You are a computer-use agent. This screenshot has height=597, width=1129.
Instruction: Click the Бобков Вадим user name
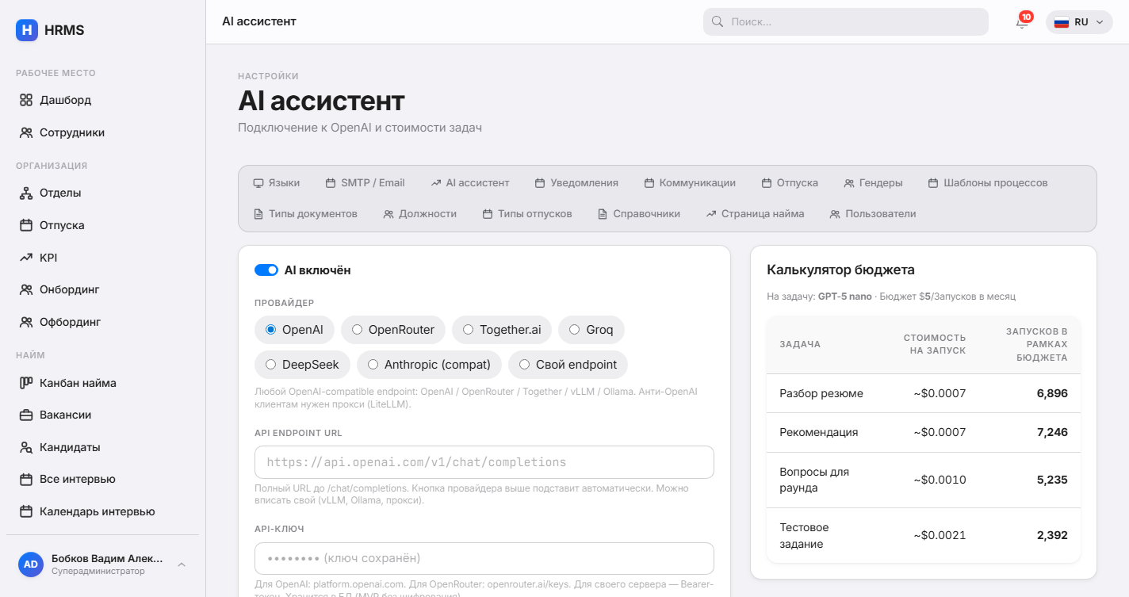click(x=107, y=558)
